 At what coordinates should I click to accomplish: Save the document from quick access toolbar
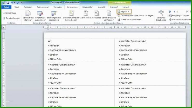[8, 3]
